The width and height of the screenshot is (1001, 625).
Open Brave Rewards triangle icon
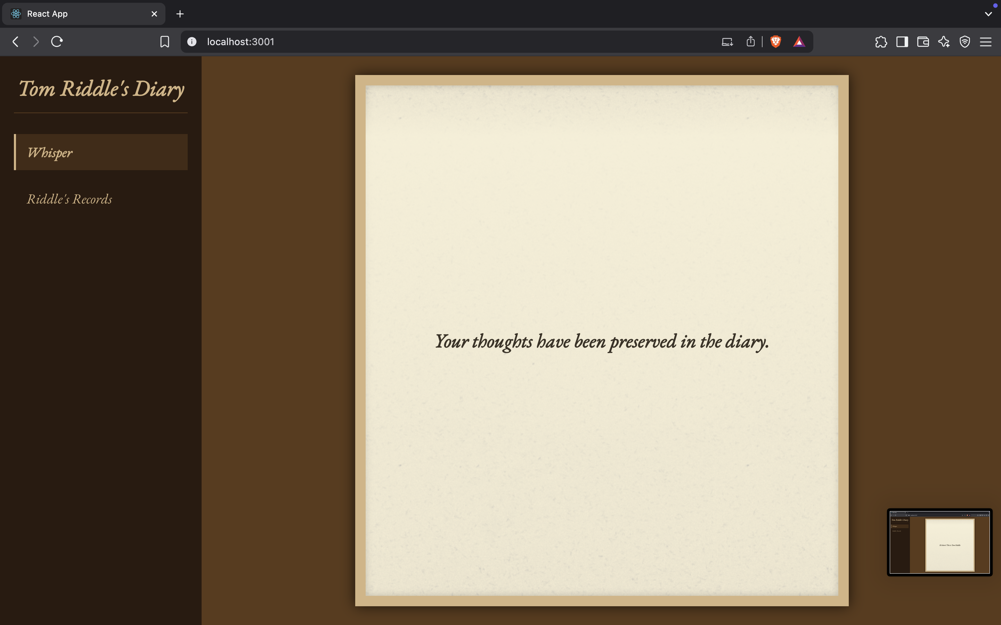pos(799,42)
